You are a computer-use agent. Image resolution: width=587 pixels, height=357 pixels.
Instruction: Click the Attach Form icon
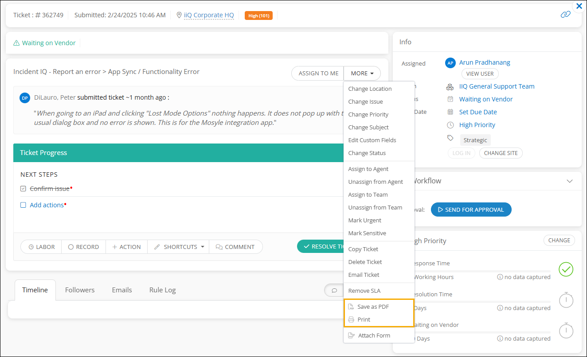352,335
